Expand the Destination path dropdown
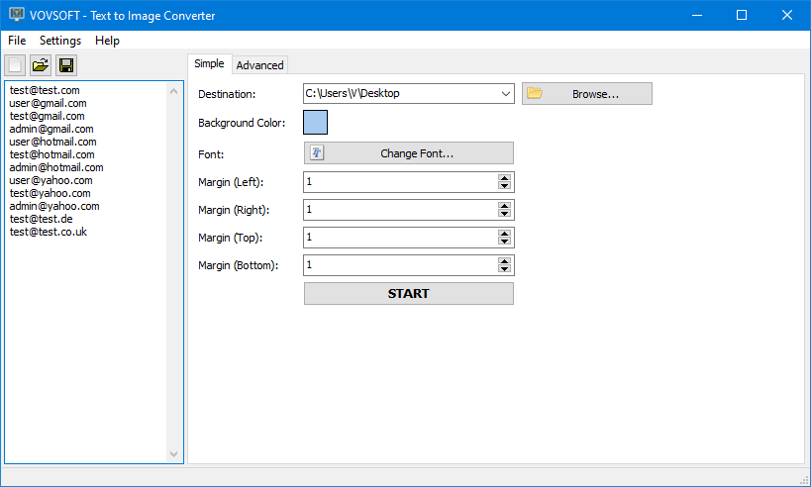The image size is (811, 487). 506,94
